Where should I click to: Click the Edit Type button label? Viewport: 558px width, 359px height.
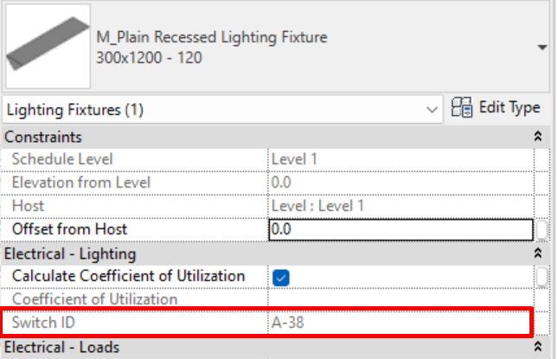pos(510,107)
